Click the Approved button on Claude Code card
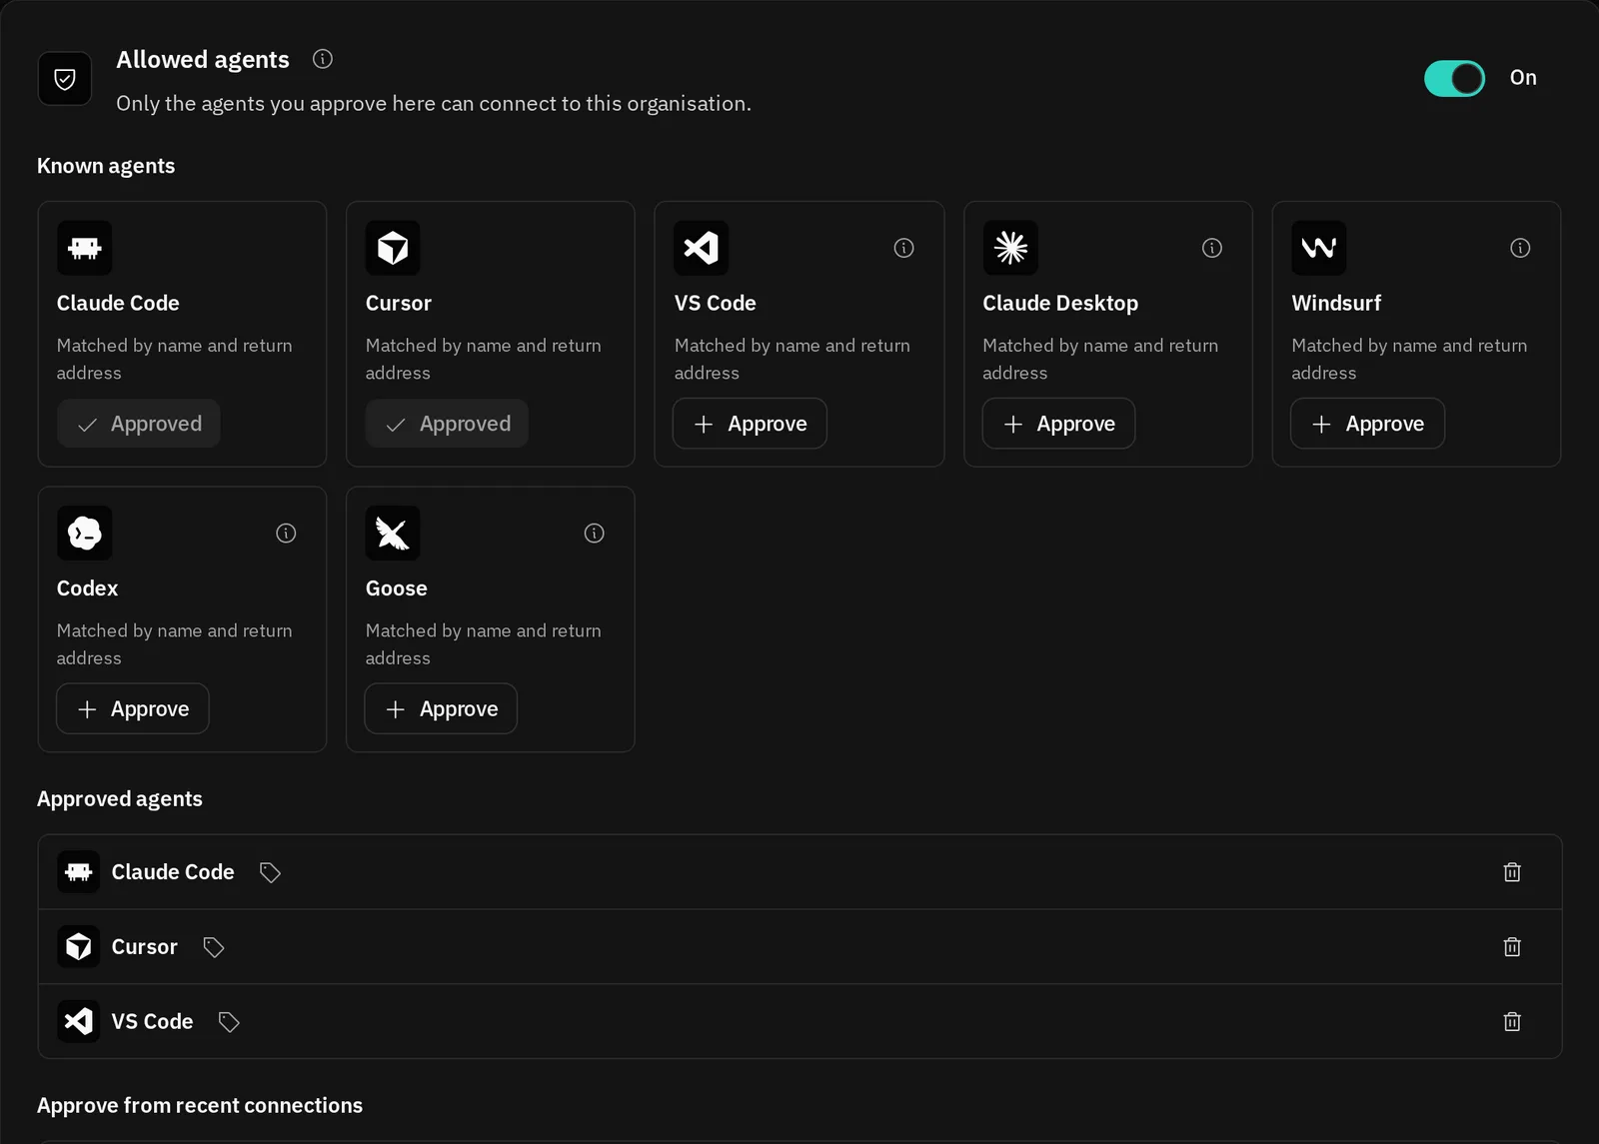1599x1144 pixels. pyautogui.click(x=139, y=424)
